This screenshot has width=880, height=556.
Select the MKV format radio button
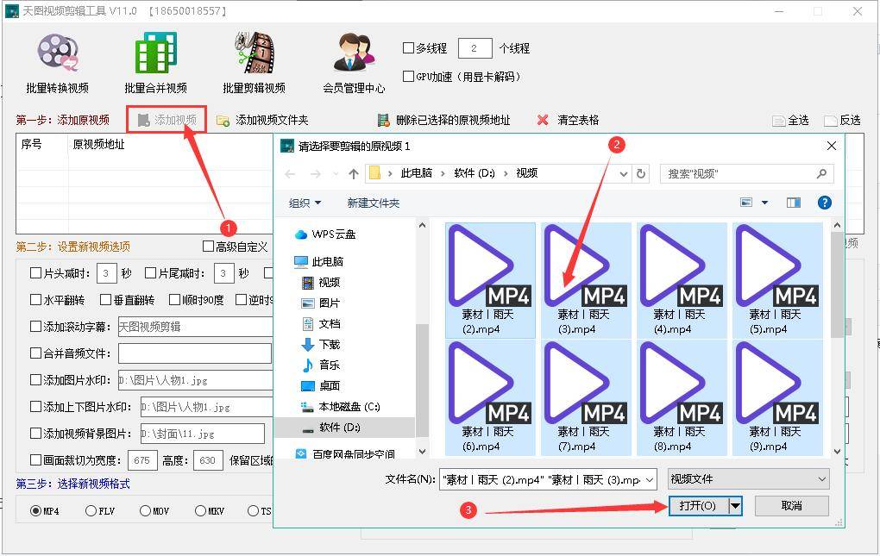(200, 510)
